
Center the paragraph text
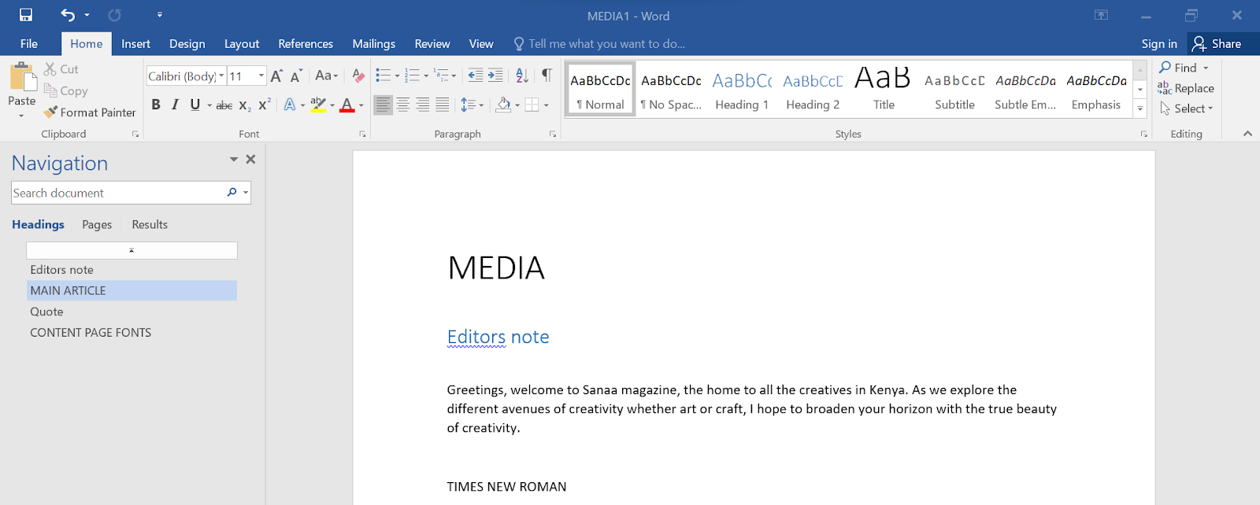pyautogui.click(x=402, y=105)
